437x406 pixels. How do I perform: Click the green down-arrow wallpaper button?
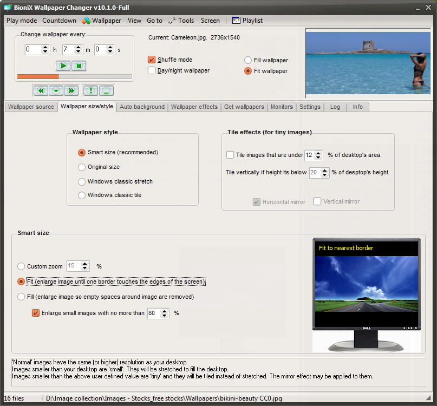56,91
